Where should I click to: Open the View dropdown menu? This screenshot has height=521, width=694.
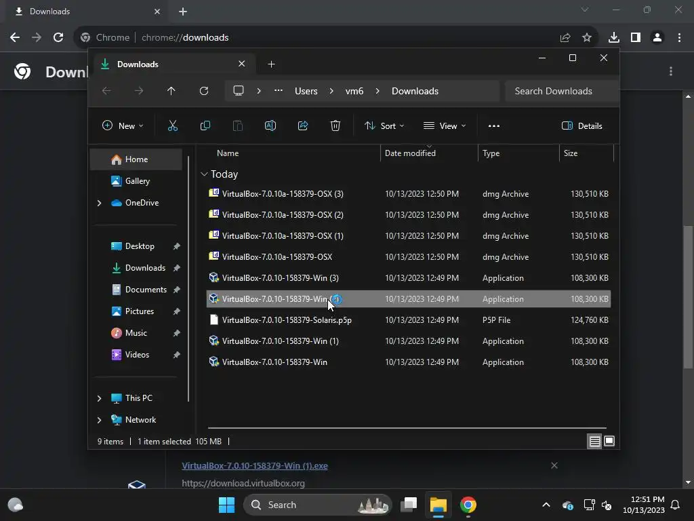(x=445, y=126)
